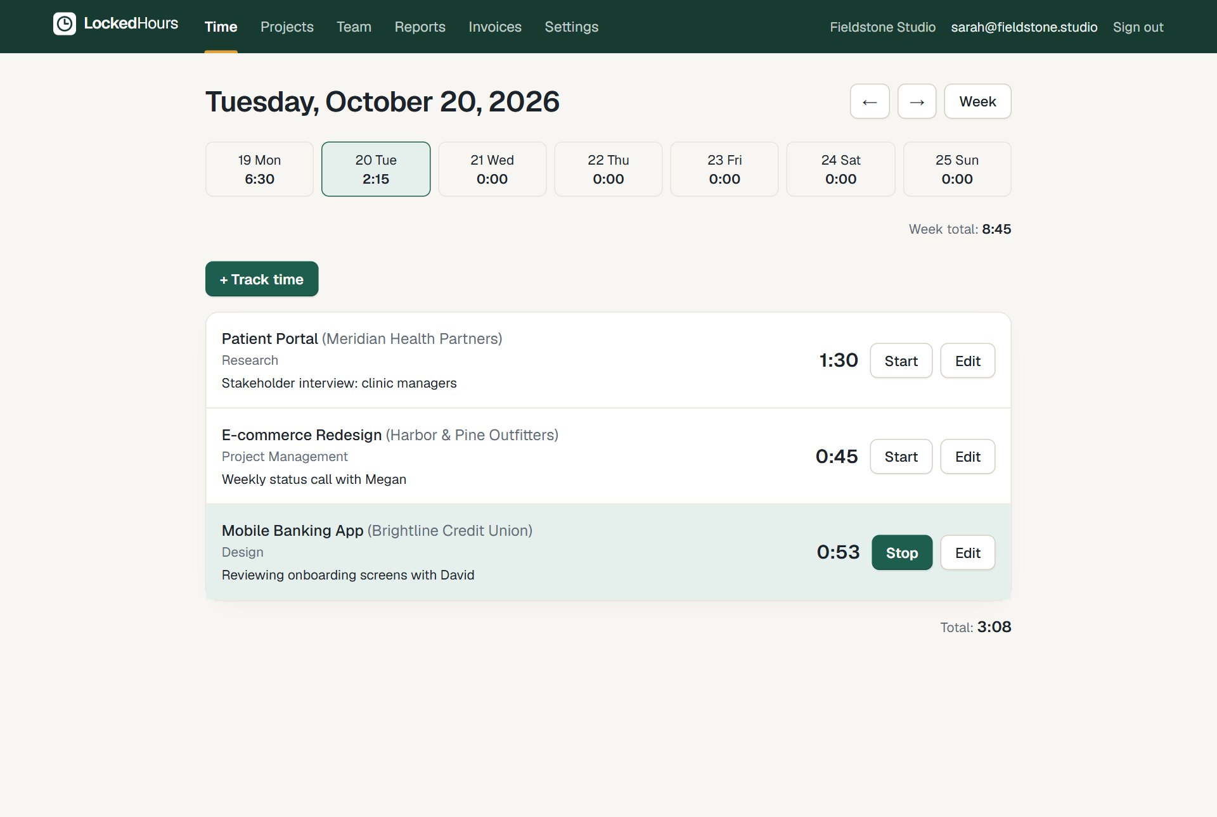This screenshot has height=817, width=1217.
Task: Click the running 0:53 timer value
Action: pyautogui.click(x=838, y=552)
